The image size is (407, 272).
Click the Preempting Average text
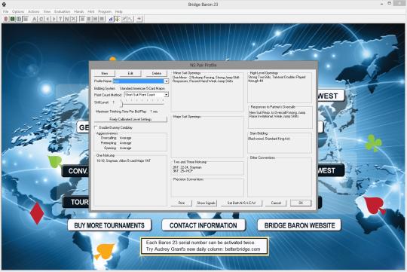click(x=116, y=143)
